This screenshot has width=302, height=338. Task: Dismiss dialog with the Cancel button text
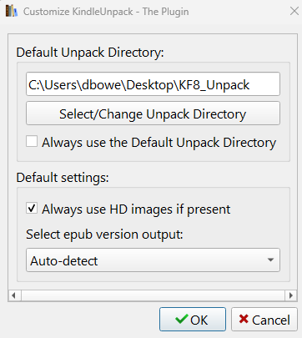(x=271, y=320)
